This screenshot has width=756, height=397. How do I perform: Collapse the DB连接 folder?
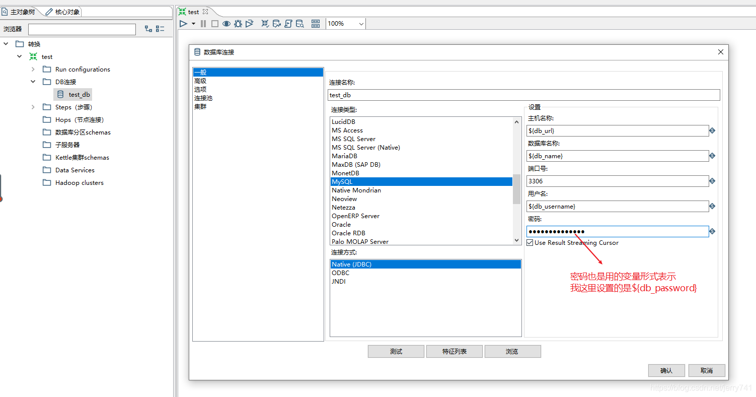coord(33,82)
